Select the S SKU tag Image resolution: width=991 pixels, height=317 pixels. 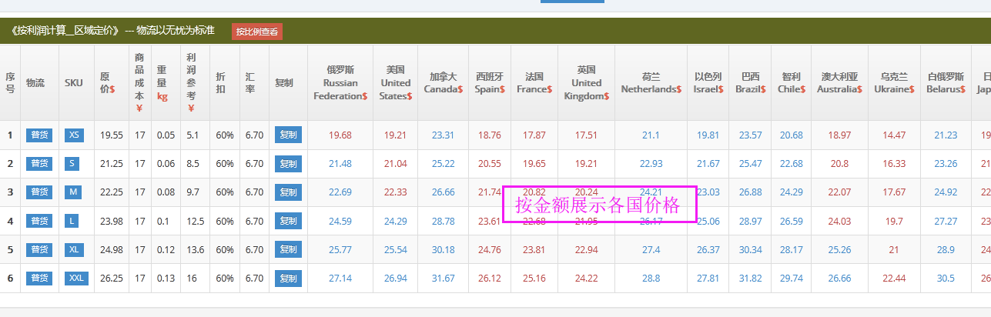pyautogui.click(x=74, y=164)
